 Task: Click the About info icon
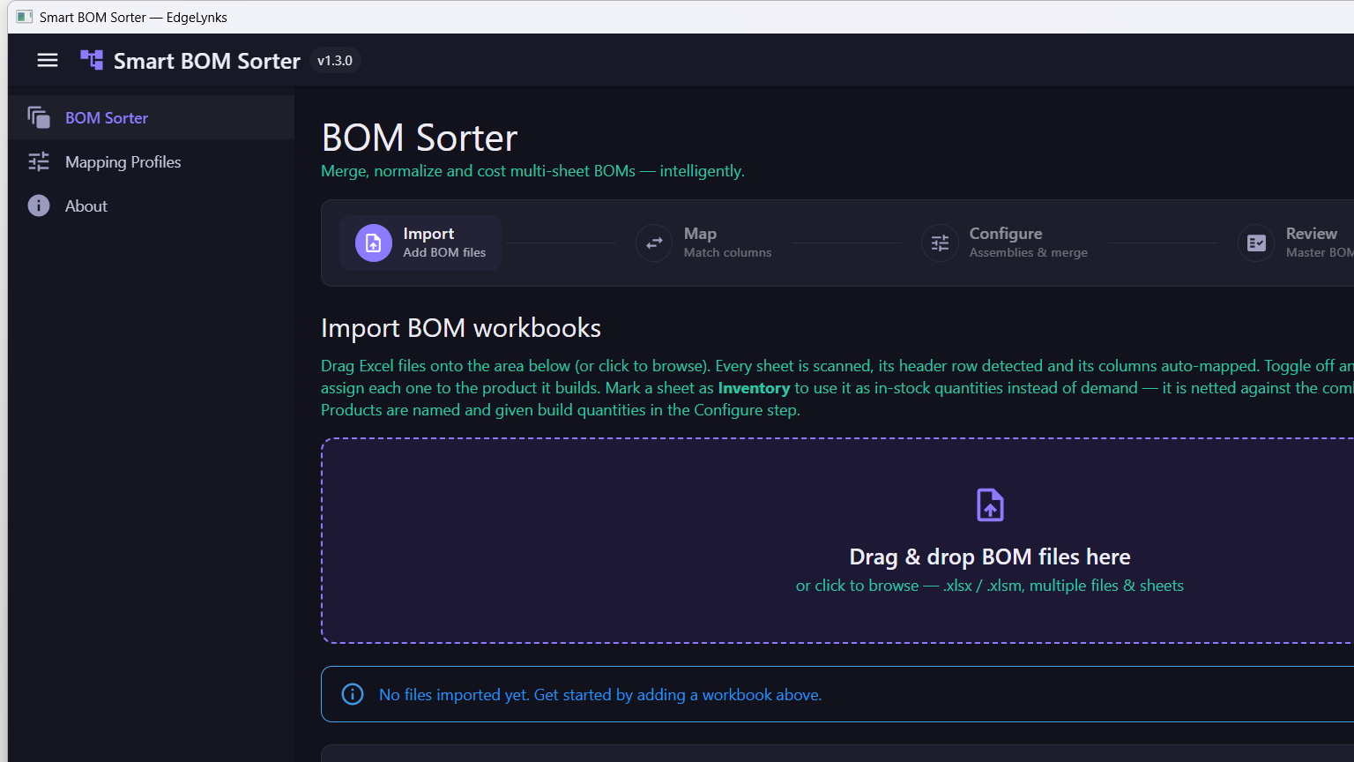pyautogui.click(x=39, y=205)
